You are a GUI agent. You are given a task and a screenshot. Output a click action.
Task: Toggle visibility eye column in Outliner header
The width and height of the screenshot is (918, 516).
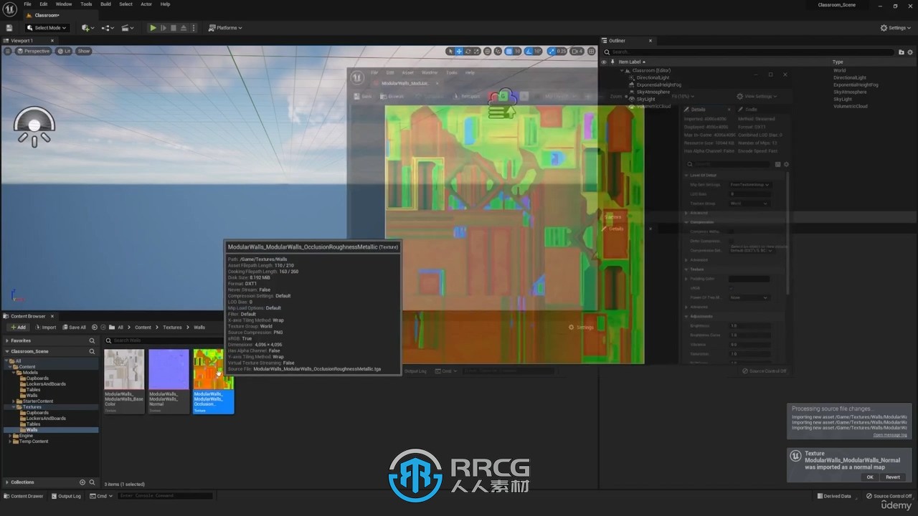pos(603,62)
